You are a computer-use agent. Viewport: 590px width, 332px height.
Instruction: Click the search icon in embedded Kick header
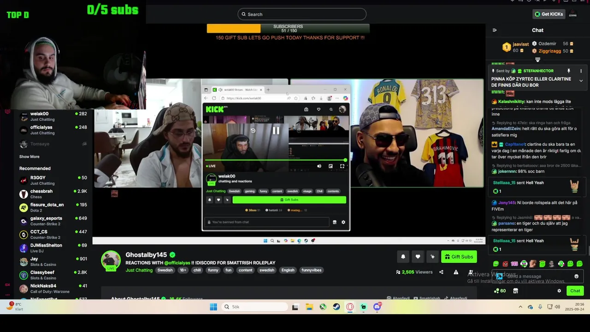pos(330,109)
